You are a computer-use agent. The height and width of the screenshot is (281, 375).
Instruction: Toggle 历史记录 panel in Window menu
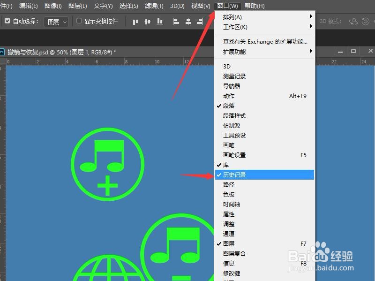click(264, 175)
